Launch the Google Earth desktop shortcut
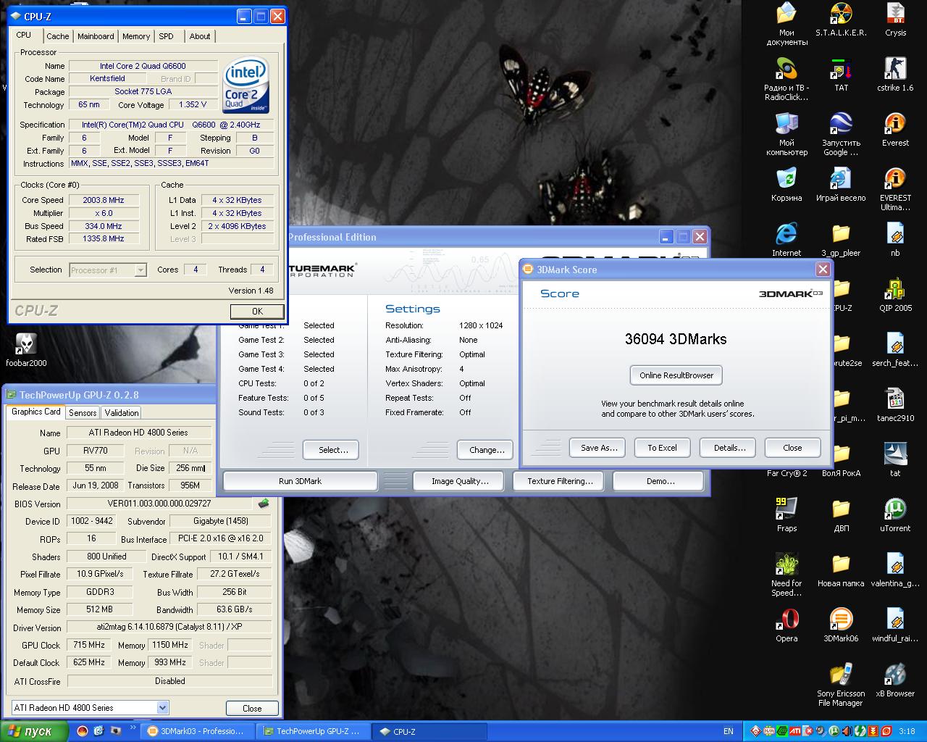This screenshot has width=927, height=742. click(841, 135)
